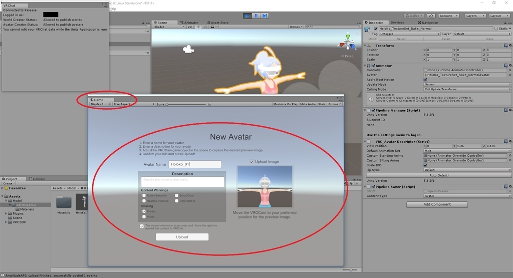Viewport: 513px width, 278px height.
Task: Toggle the Static checkbox
Action: click(x=496, y=29)
